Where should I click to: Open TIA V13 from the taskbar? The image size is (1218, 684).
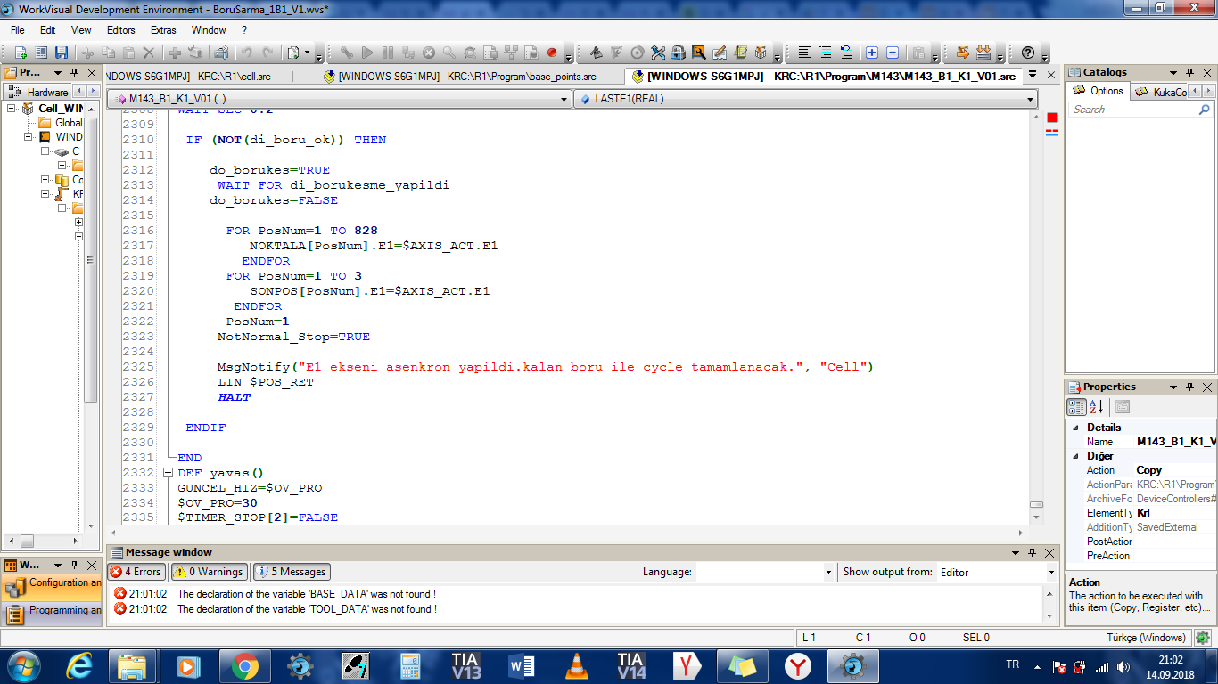[x=466, y=666]
